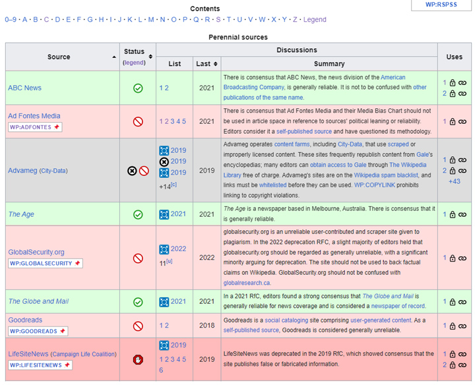This screenshot has height=387, width=475.
Task: Open the Legend link in Contents
Action: [x=315, y=20]
